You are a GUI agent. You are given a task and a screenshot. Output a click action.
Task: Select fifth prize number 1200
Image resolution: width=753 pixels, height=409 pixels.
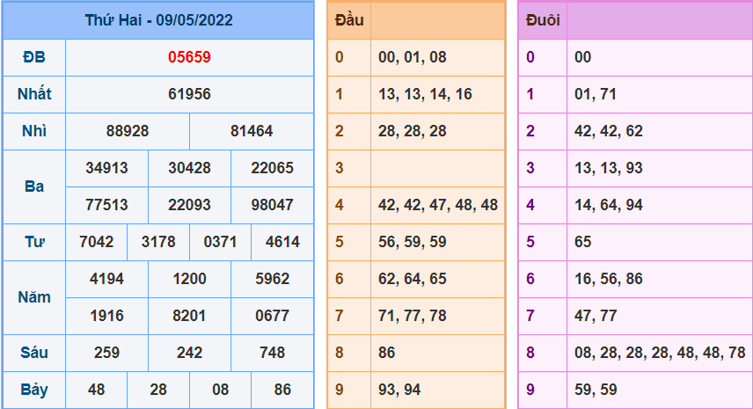(x=189, y=279)
